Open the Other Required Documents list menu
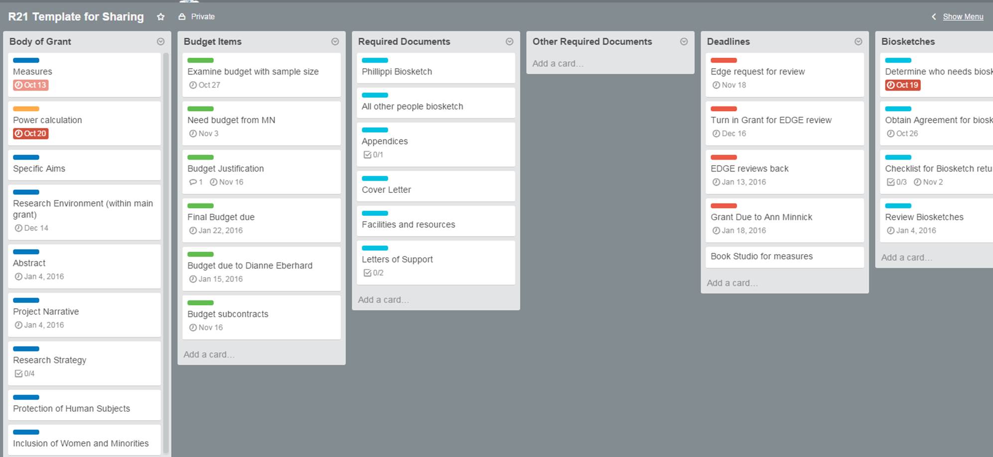Screen dimensions: 993x457 coord(684,42)
